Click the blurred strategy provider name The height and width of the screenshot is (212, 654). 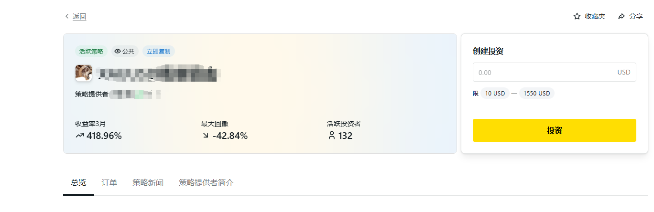coord(135,94)
